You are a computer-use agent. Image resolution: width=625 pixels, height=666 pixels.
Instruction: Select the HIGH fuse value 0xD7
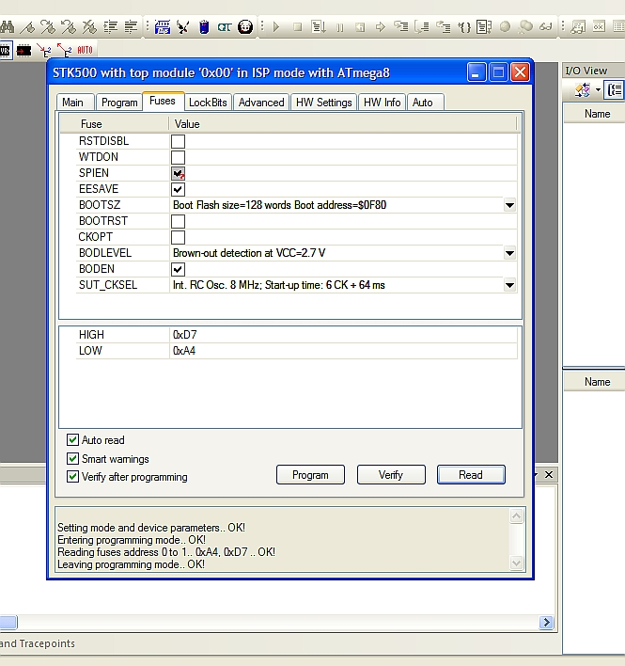click(184, 335)
